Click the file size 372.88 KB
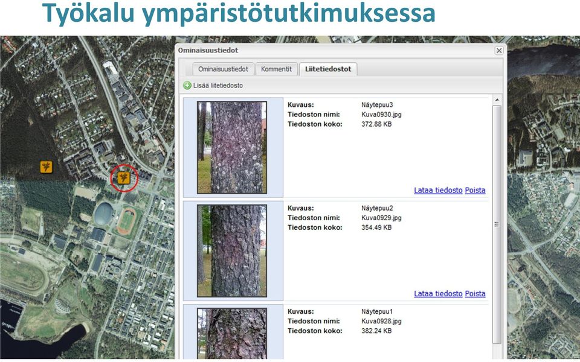This screenshot has width=580, height=362. click(376, 124)
